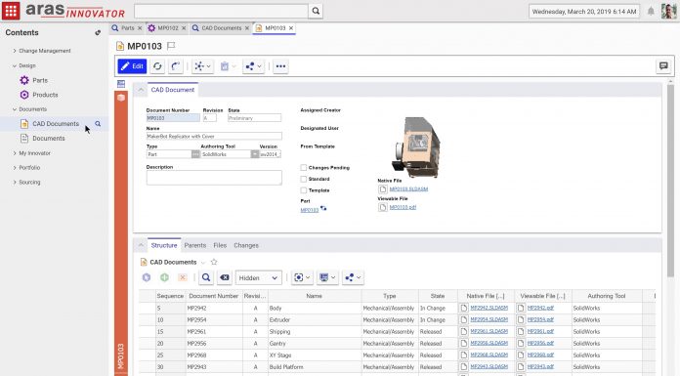Screen dimensions: 680x376
Task: Click the green add relationship icon
Action: (164, 277)
